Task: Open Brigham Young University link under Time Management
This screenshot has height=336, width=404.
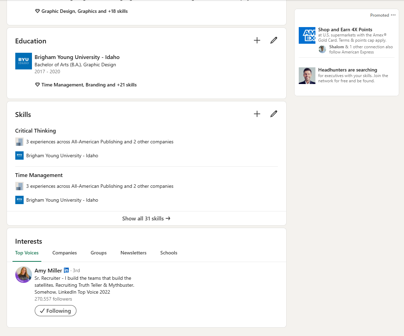Action: pos(62,200)
